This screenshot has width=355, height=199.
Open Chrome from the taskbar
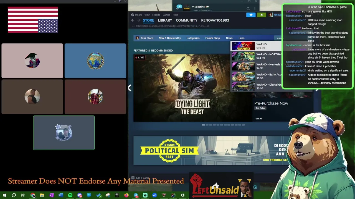coord(33,195)
